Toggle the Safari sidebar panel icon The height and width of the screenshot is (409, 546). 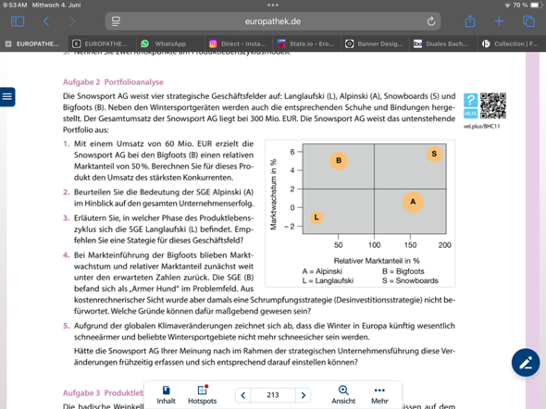coord(18,21)
